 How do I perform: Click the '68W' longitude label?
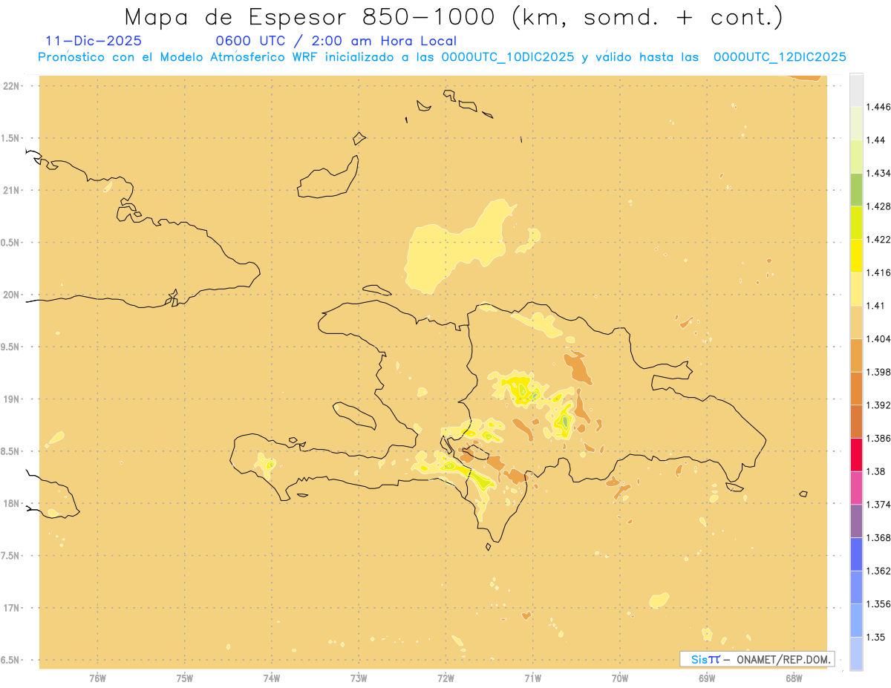tap(794, 678)
